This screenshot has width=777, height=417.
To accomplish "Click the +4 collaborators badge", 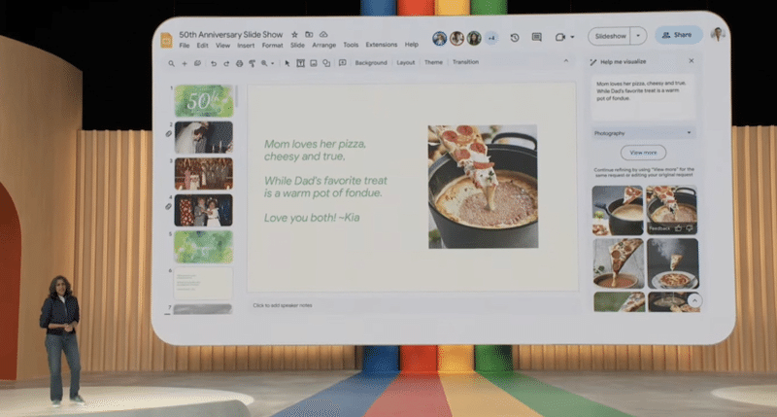I will pyautogui.click(x=491, y=38).
